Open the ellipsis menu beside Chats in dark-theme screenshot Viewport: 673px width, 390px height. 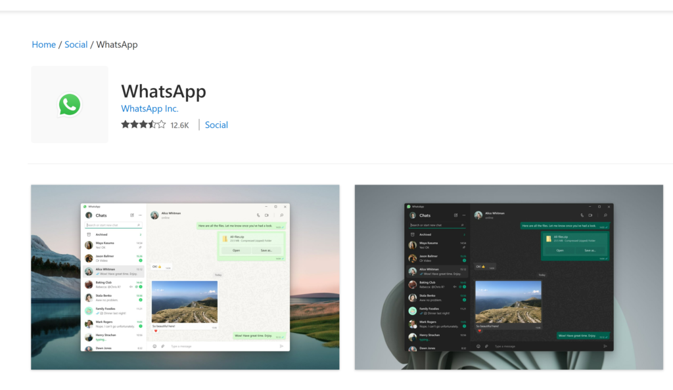[464, 215]
